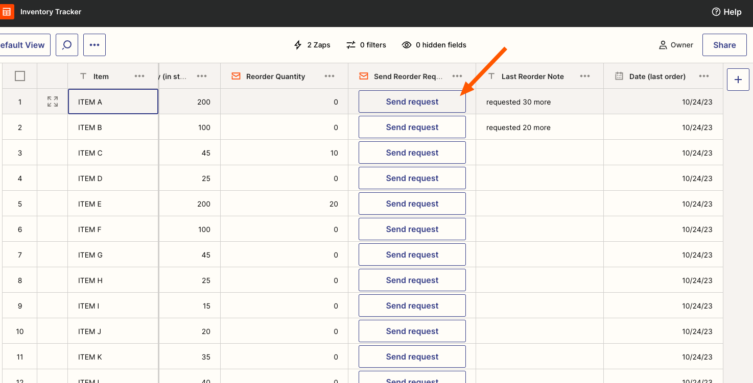753x383 pixels.
Task: Open the three-dot more options toolbar button
Action: 95,45
